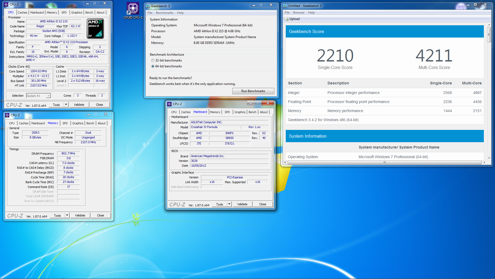This screenshot has width=495, height=279.
Task: Click the Floating Point results row
Action: 384,102
